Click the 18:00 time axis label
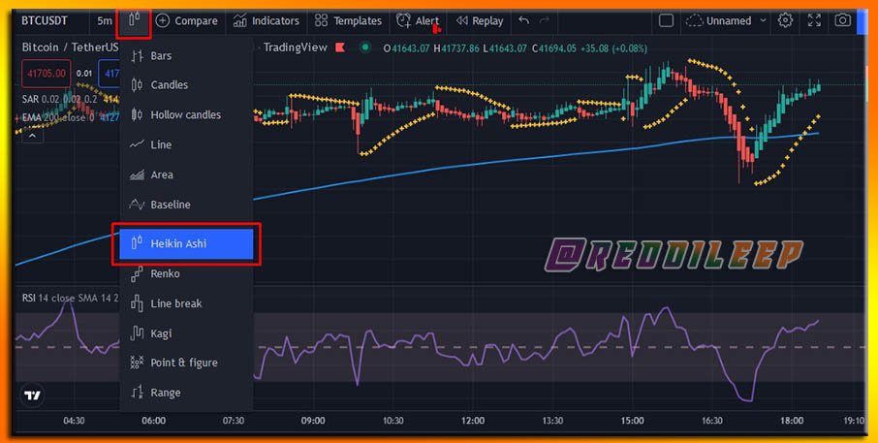This screenshot has width=878, height=443. click(x=792, y=421)
